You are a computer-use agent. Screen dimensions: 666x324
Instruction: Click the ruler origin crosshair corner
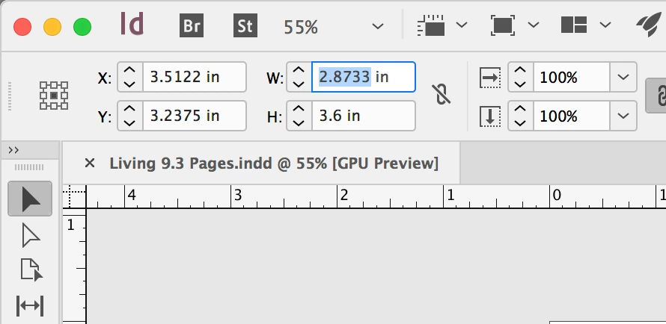tap(75, 196)
